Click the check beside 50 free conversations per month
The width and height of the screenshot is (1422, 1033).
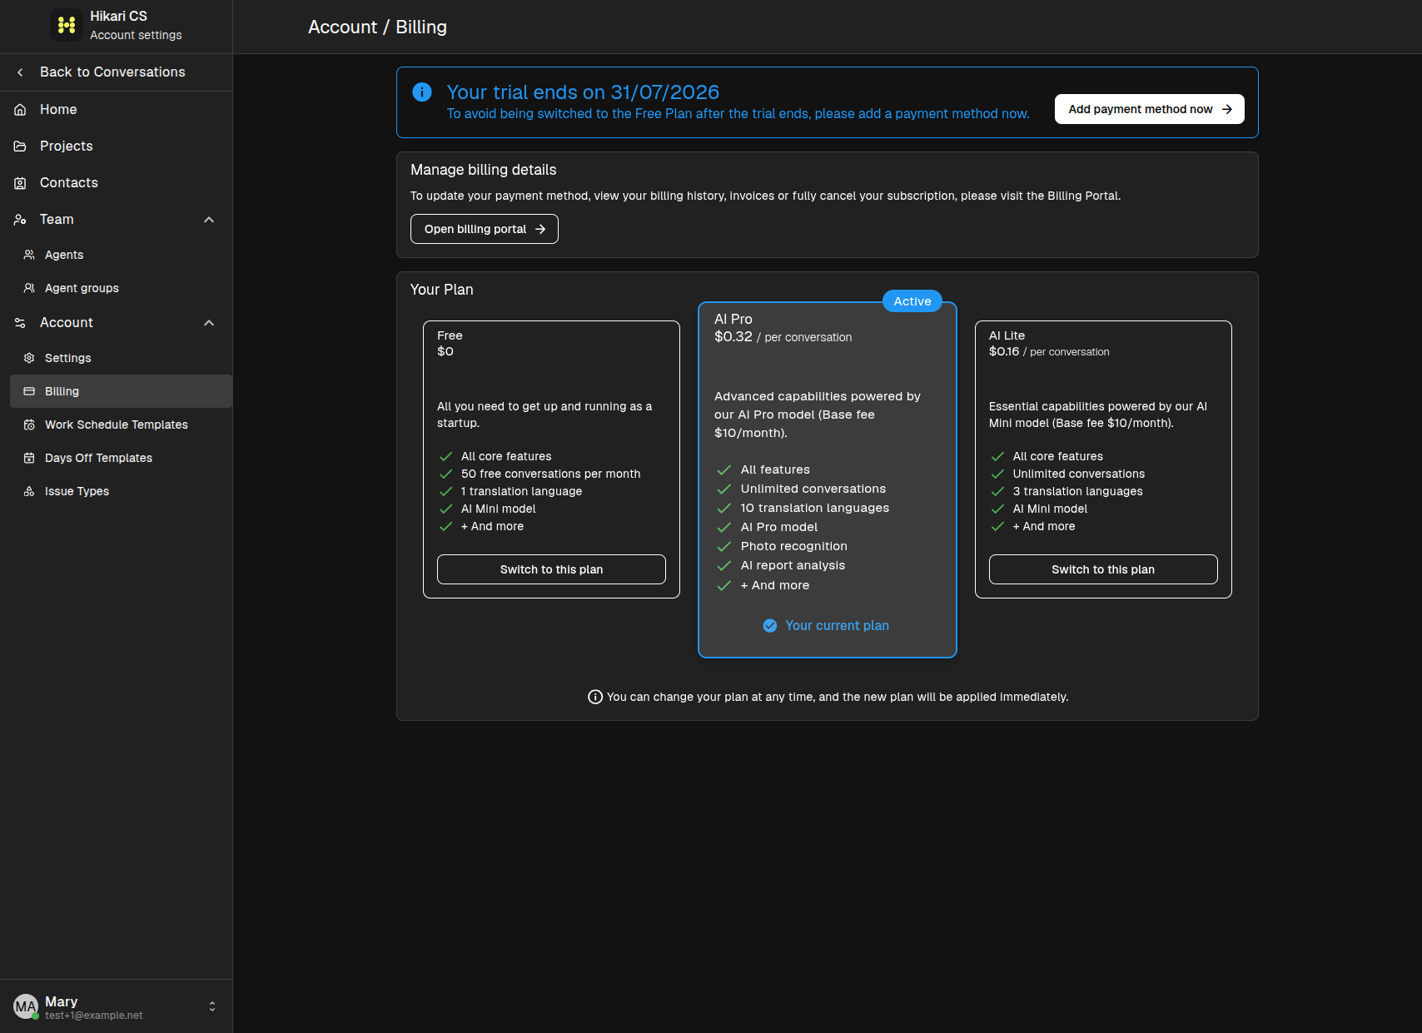tap(446, 474)
